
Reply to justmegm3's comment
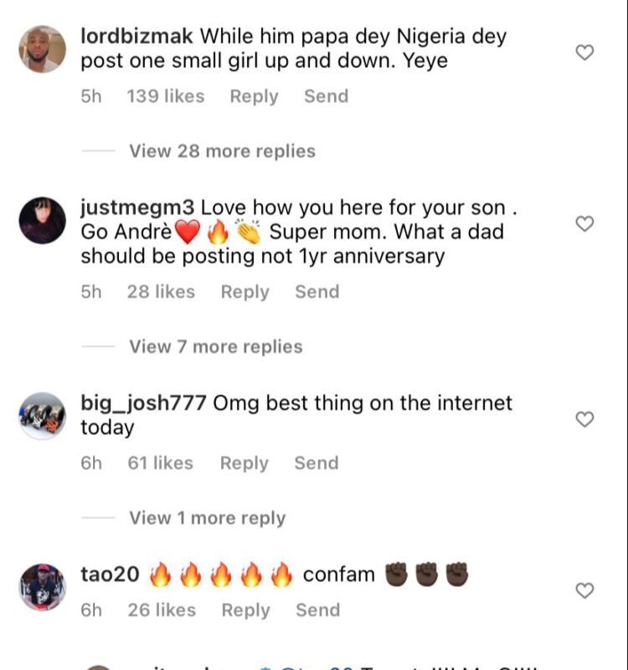pos(245,292)
